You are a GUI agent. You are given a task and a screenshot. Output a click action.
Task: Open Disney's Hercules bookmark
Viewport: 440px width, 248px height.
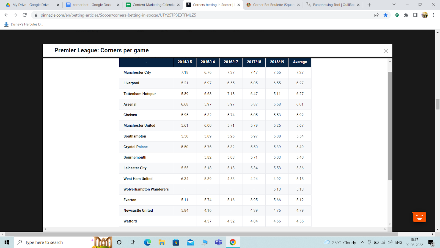pyautogui.click(x=24, y=24)
